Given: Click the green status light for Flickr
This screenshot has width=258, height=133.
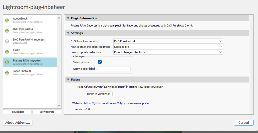Looking at the screenshot, I should tap(7, 52).
